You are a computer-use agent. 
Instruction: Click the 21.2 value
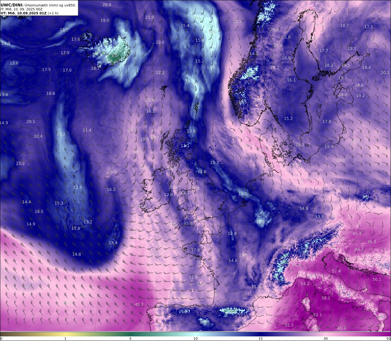20,163
